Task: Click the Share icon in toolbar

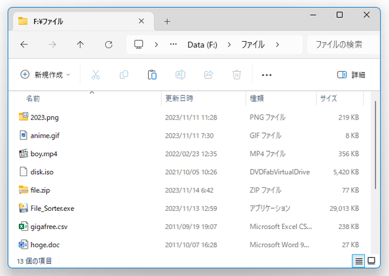Action: (209, 74)
